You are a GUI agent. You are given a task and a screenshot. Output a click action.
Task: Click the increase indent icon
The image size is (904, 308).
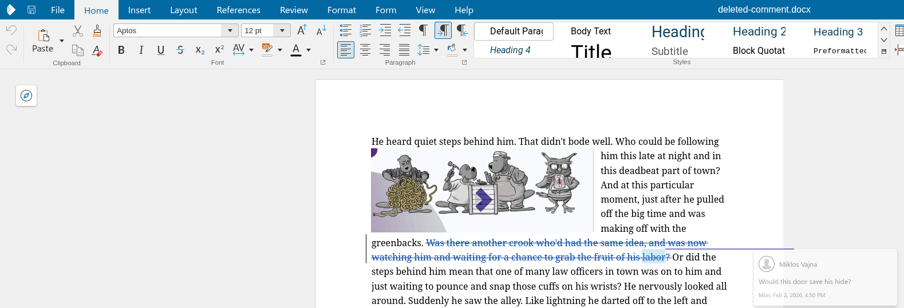385,31
